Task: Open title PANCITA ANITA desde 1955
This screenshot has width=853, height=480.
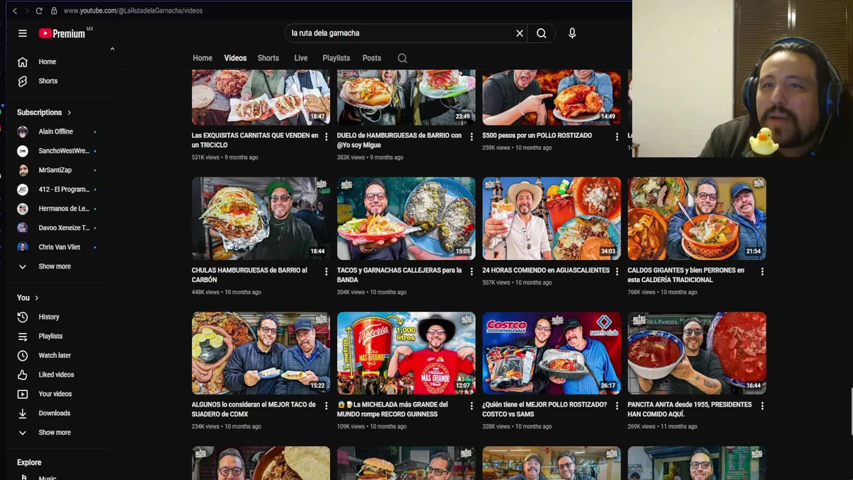Action: pyautogui.click(x=690, y=409)
